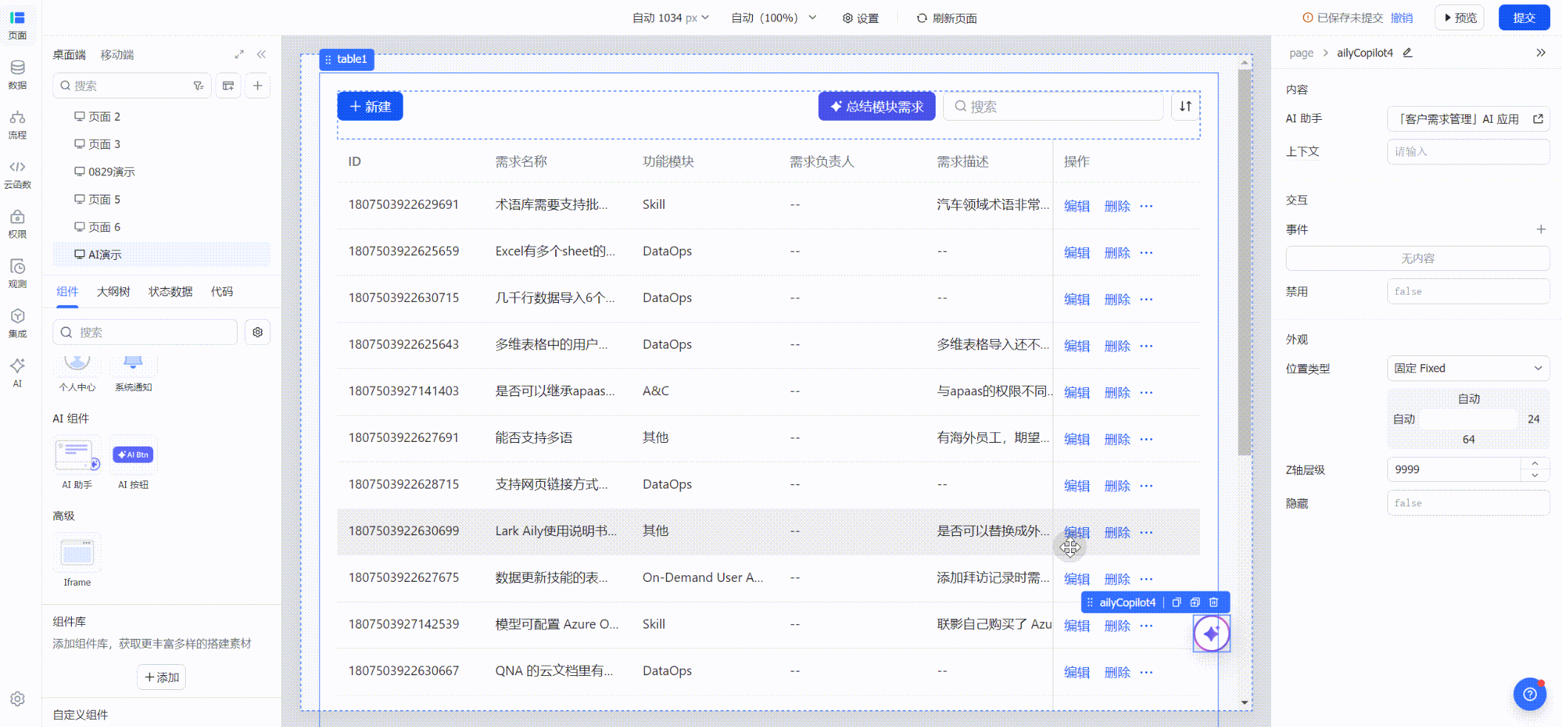Switch to the 状态数据 tab
This screenshot has height=727, width=1562.
[x=170, y=292]
